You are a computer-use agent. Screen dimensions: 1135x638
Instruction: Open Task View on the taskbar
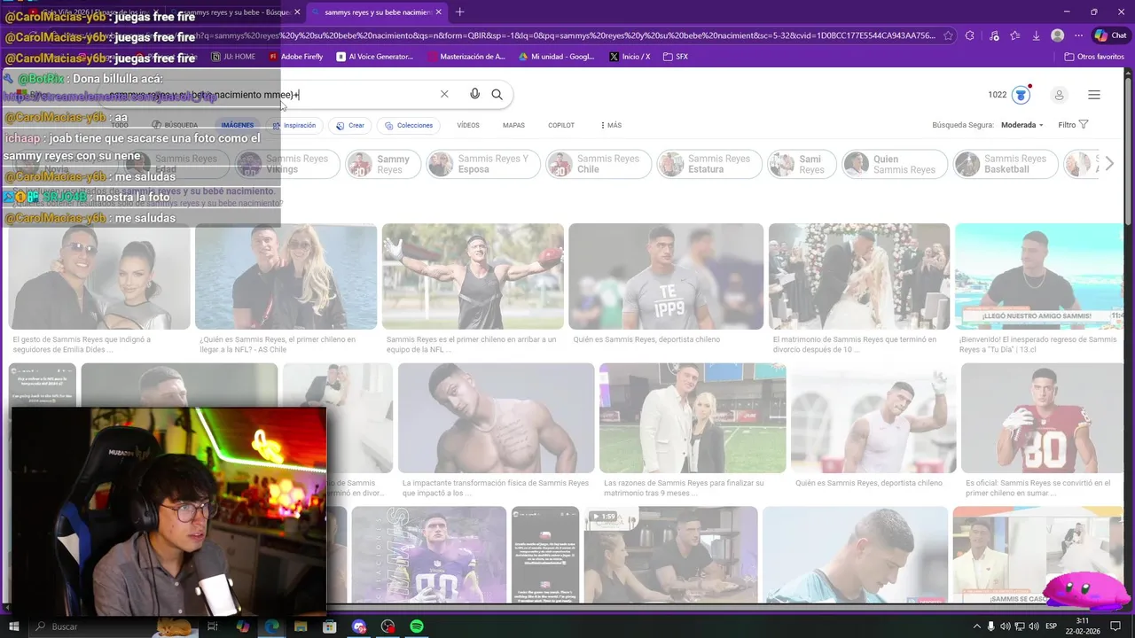tap(213, 626)
